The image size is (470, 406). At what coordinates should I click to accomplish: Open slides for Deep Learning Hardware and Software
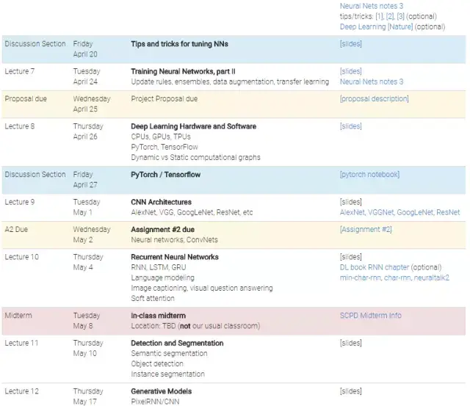click(x=350, y=126)
